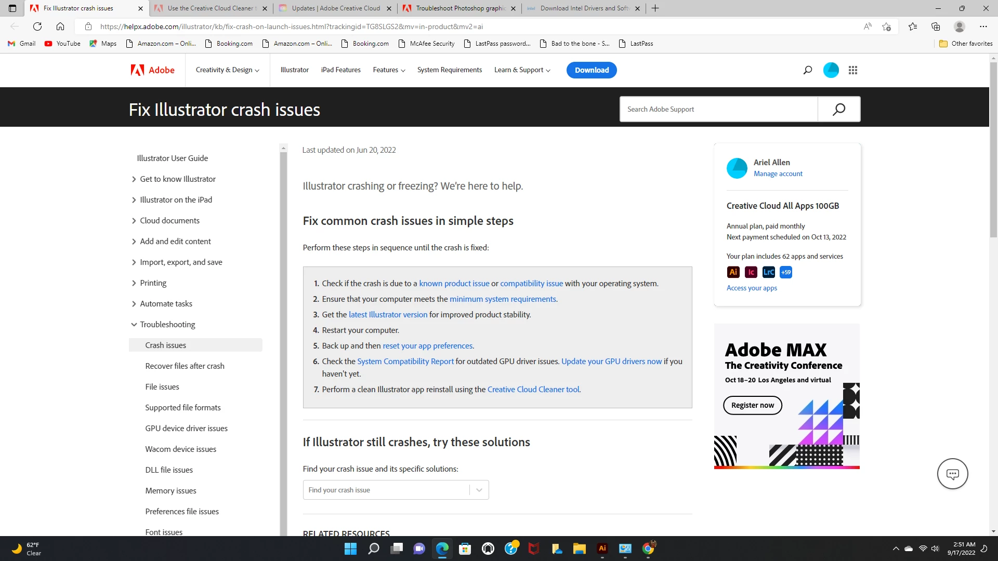Image resolution: width=998 pixels, height=561 pixels.
Task: Click the search magnifier in Adobe navigation bar
Action: click(807, 70)
